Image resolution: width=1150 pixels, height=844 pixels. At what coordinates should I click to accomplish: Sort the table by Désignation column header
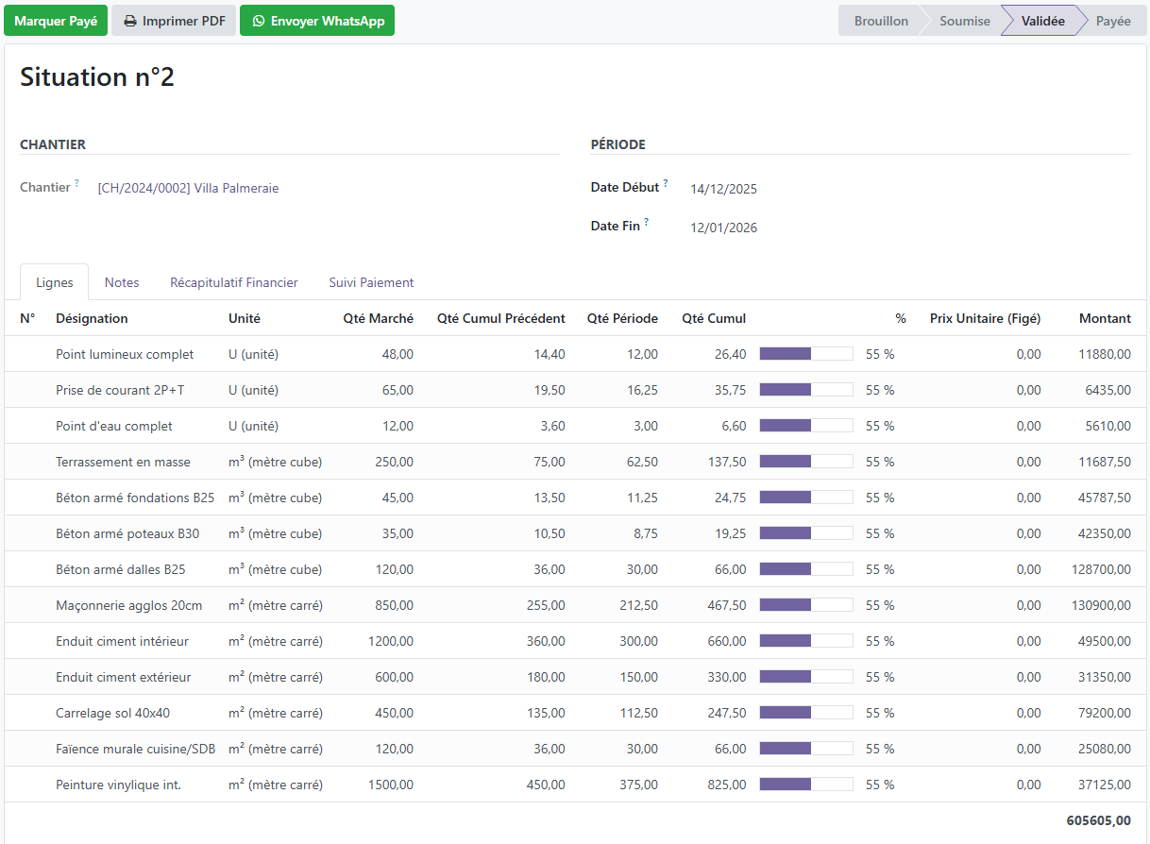pyautogui.click(x=92, y=318)
